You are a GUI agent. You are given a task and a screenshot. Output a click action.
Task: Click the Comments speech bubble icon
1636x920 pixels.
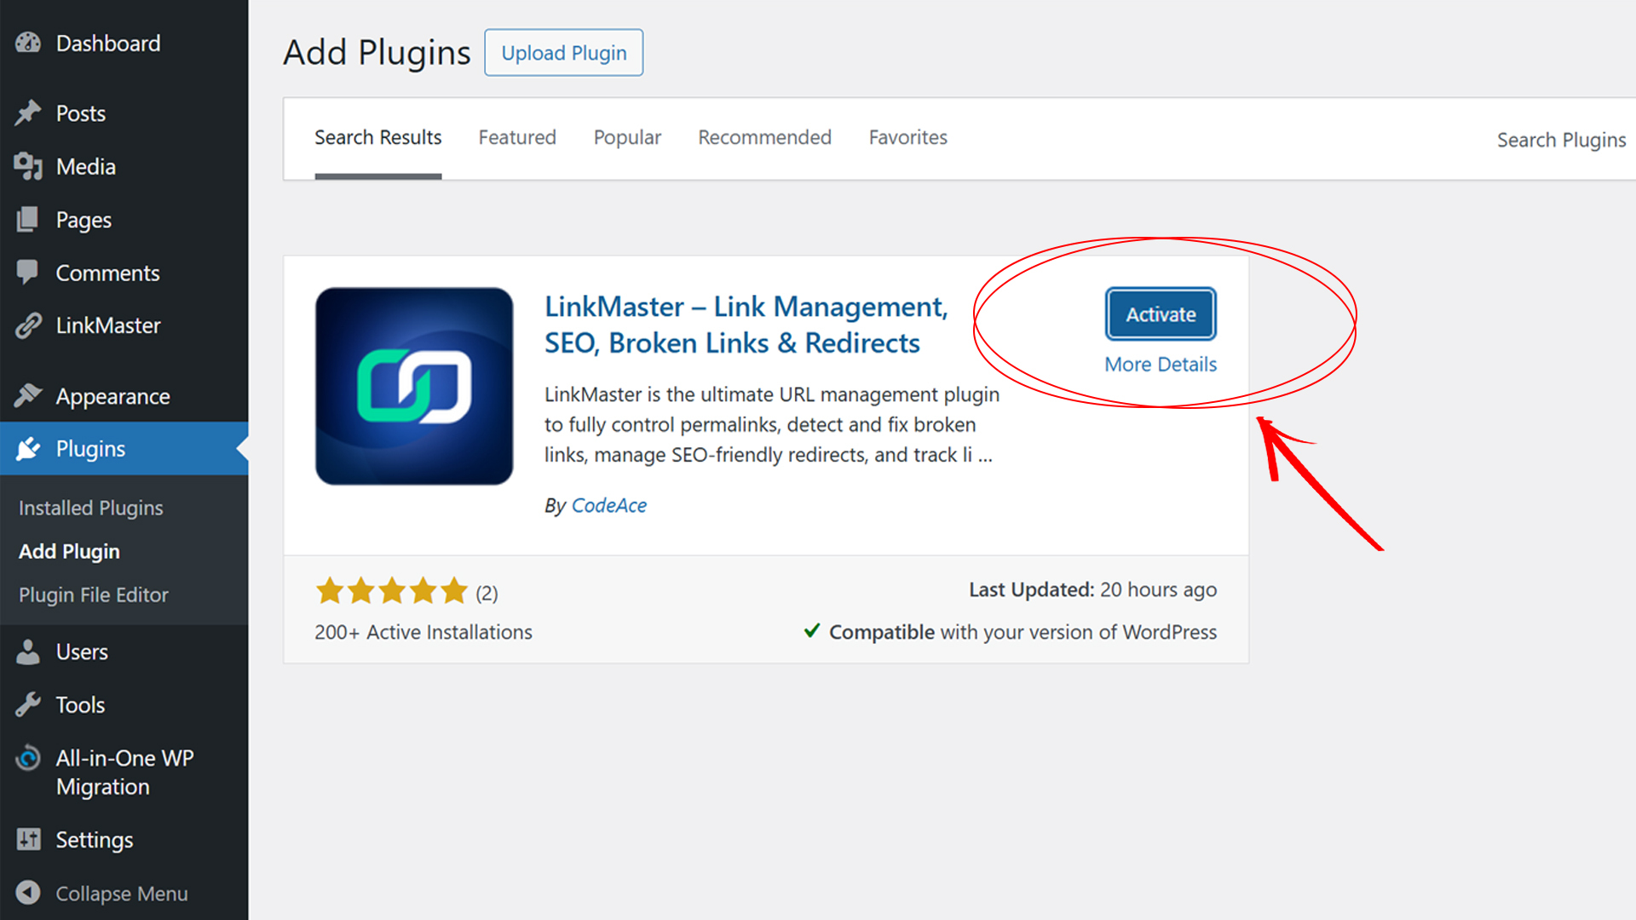[x=28, y=273]
